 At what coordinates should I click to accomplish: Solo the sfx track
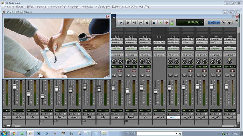coord(142,75)
